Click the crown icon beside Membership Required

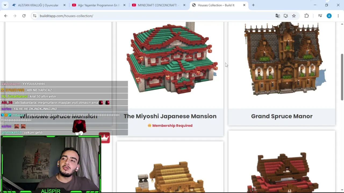pyautogui.click(x=149, y=125)
